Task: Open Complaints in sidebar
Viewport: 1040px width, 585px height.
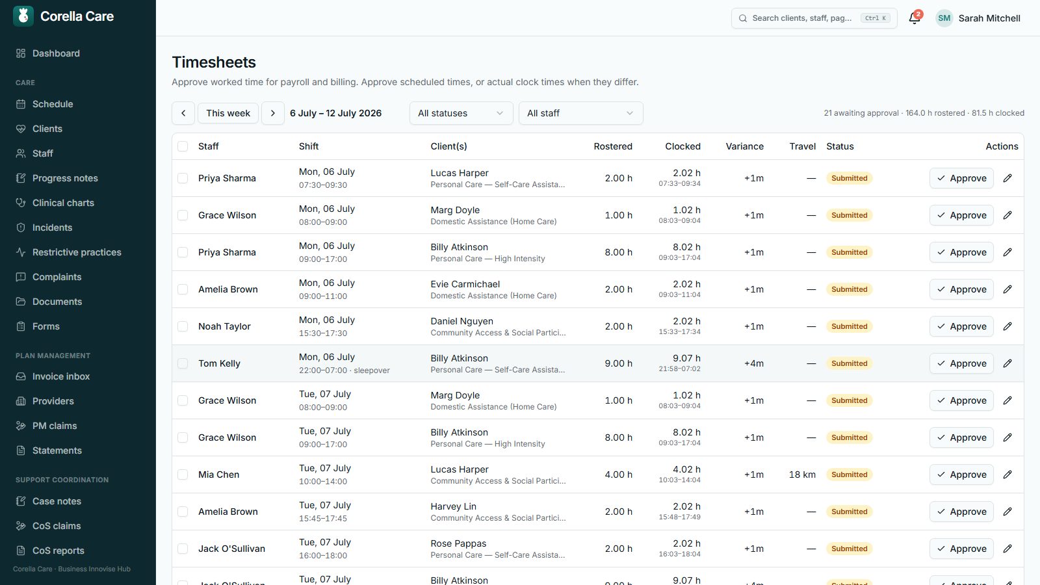Action: (78, 277)
